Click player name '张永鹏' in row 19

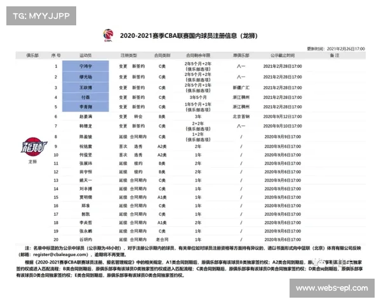(86, 231)
